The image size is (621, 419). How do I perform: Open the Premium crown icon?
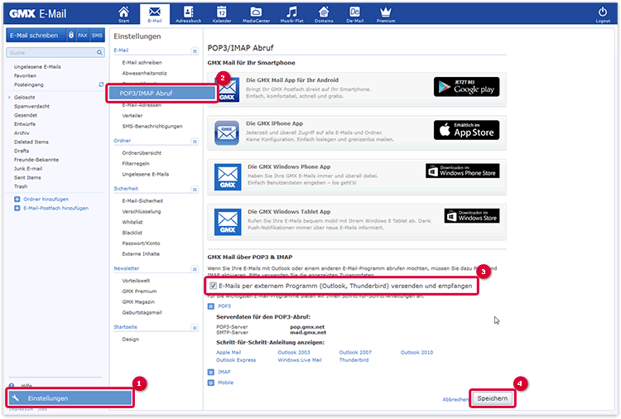[386, 14]
